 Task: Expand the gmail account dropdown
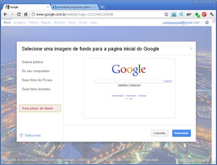(201, 22)
